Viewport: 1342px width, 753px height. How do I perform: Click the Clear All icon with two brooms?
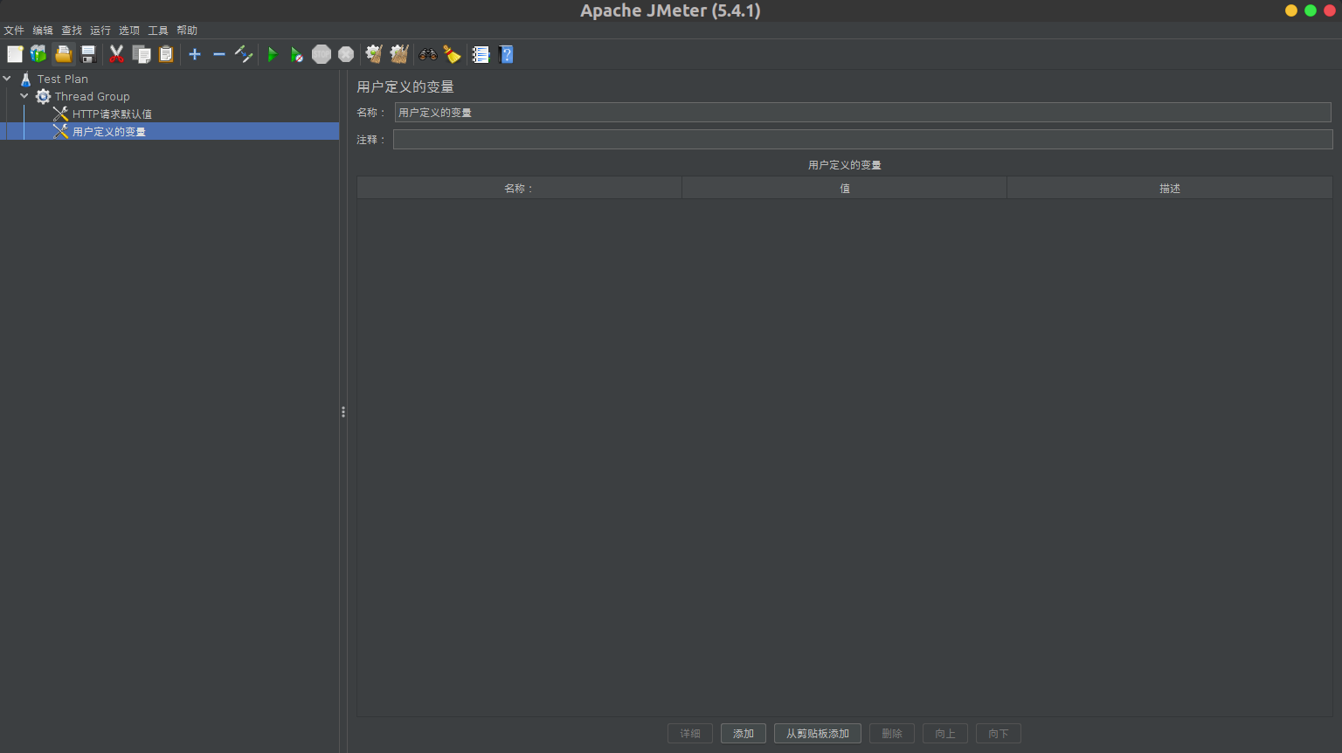click(x=399, y=54)
